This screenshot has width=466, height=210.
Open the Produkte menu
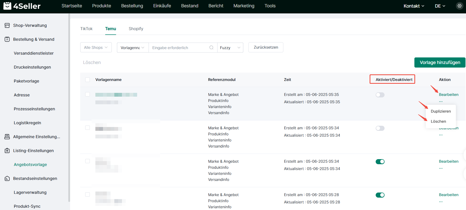click(x=101, y=6)
